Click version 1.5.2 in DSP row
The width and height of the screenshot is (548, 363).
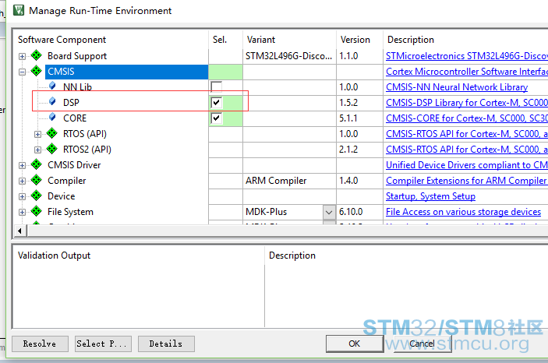(348, 103)
